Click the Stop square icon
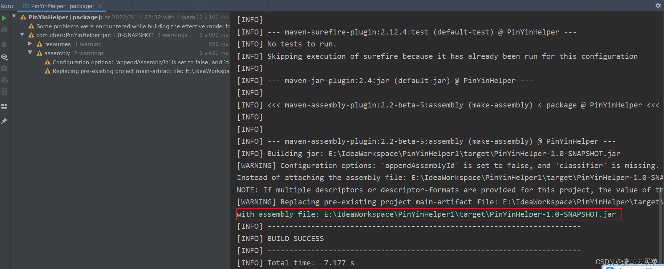This screenshot has height=269, width=664. coord(4,45)
